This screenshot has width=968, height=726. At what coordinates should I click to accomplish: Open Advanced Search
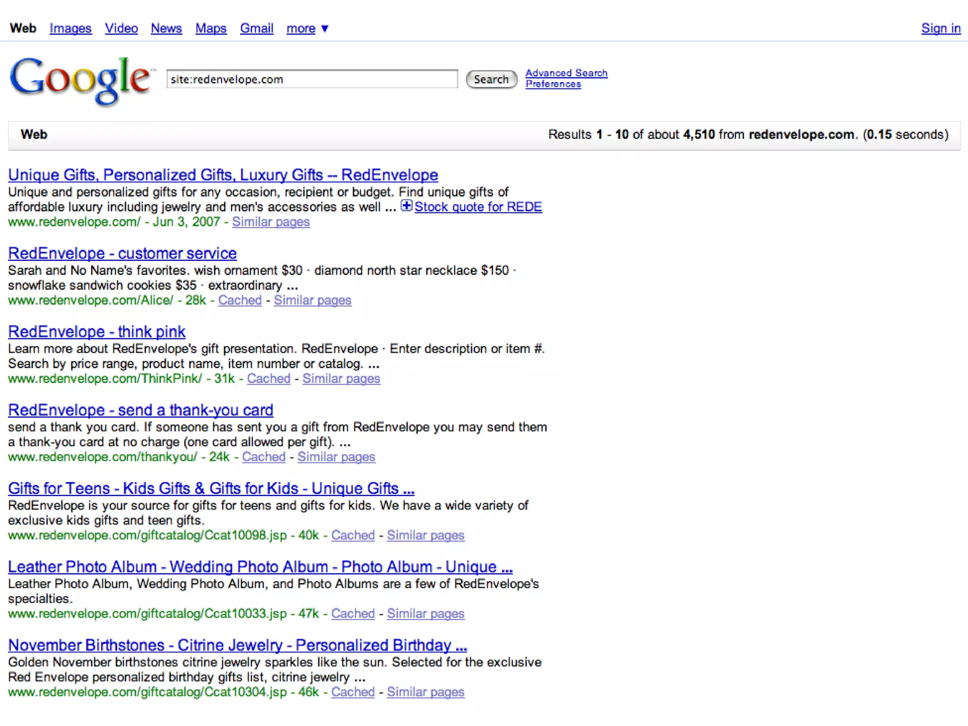click(566, 73)
